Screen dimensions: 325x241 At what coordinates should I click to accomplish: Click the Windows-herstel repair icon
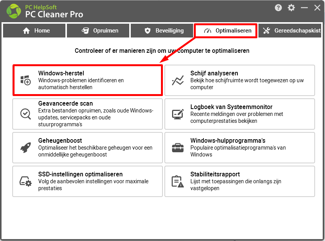(26, 80)
